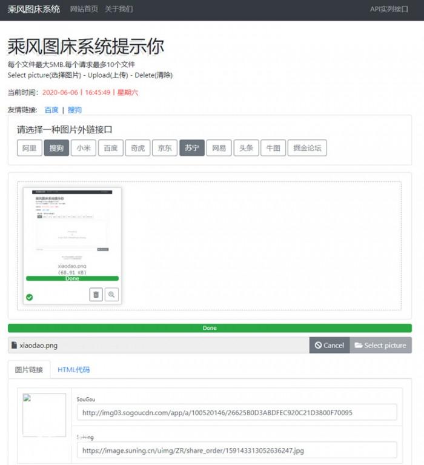Toggle the 阿里 image host interface
Screen dimensions: 424x465
29,148
